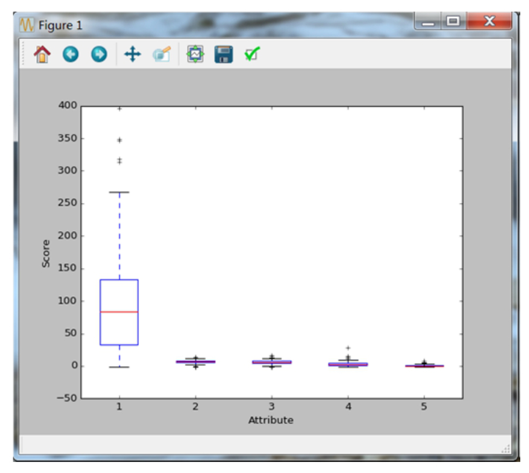Open Configure subplots tool
Image resolution: width=529 pixels, height=473 pixels.
[195, 54]
